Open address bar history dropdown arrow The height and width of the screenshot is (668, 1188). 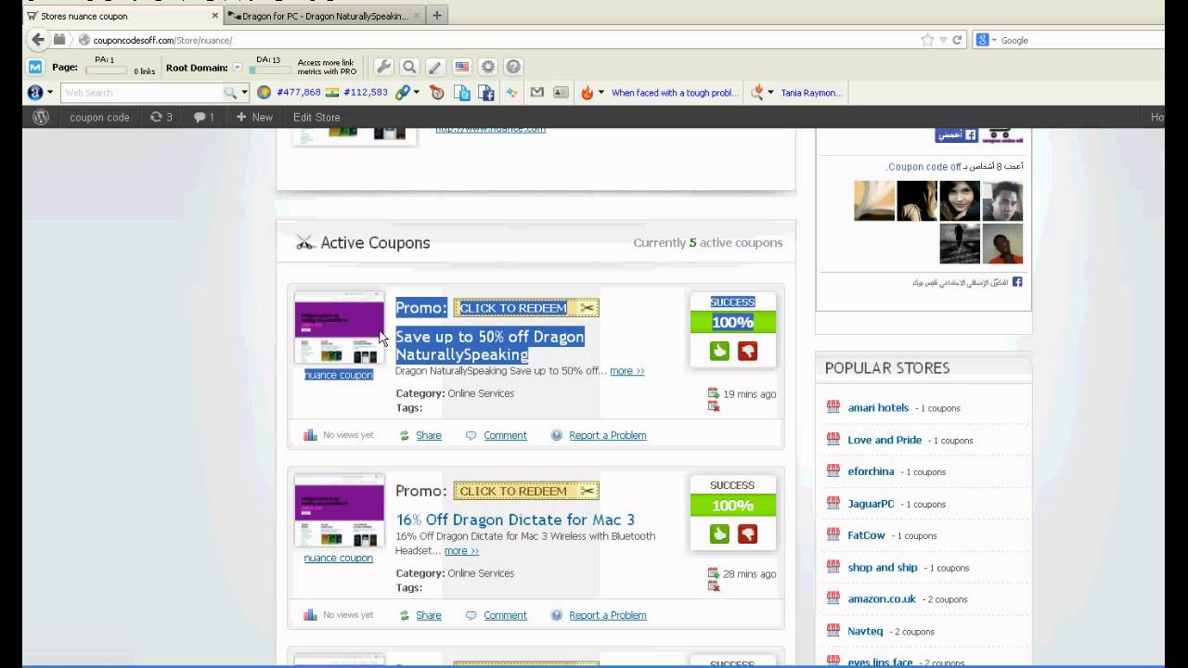944,40
